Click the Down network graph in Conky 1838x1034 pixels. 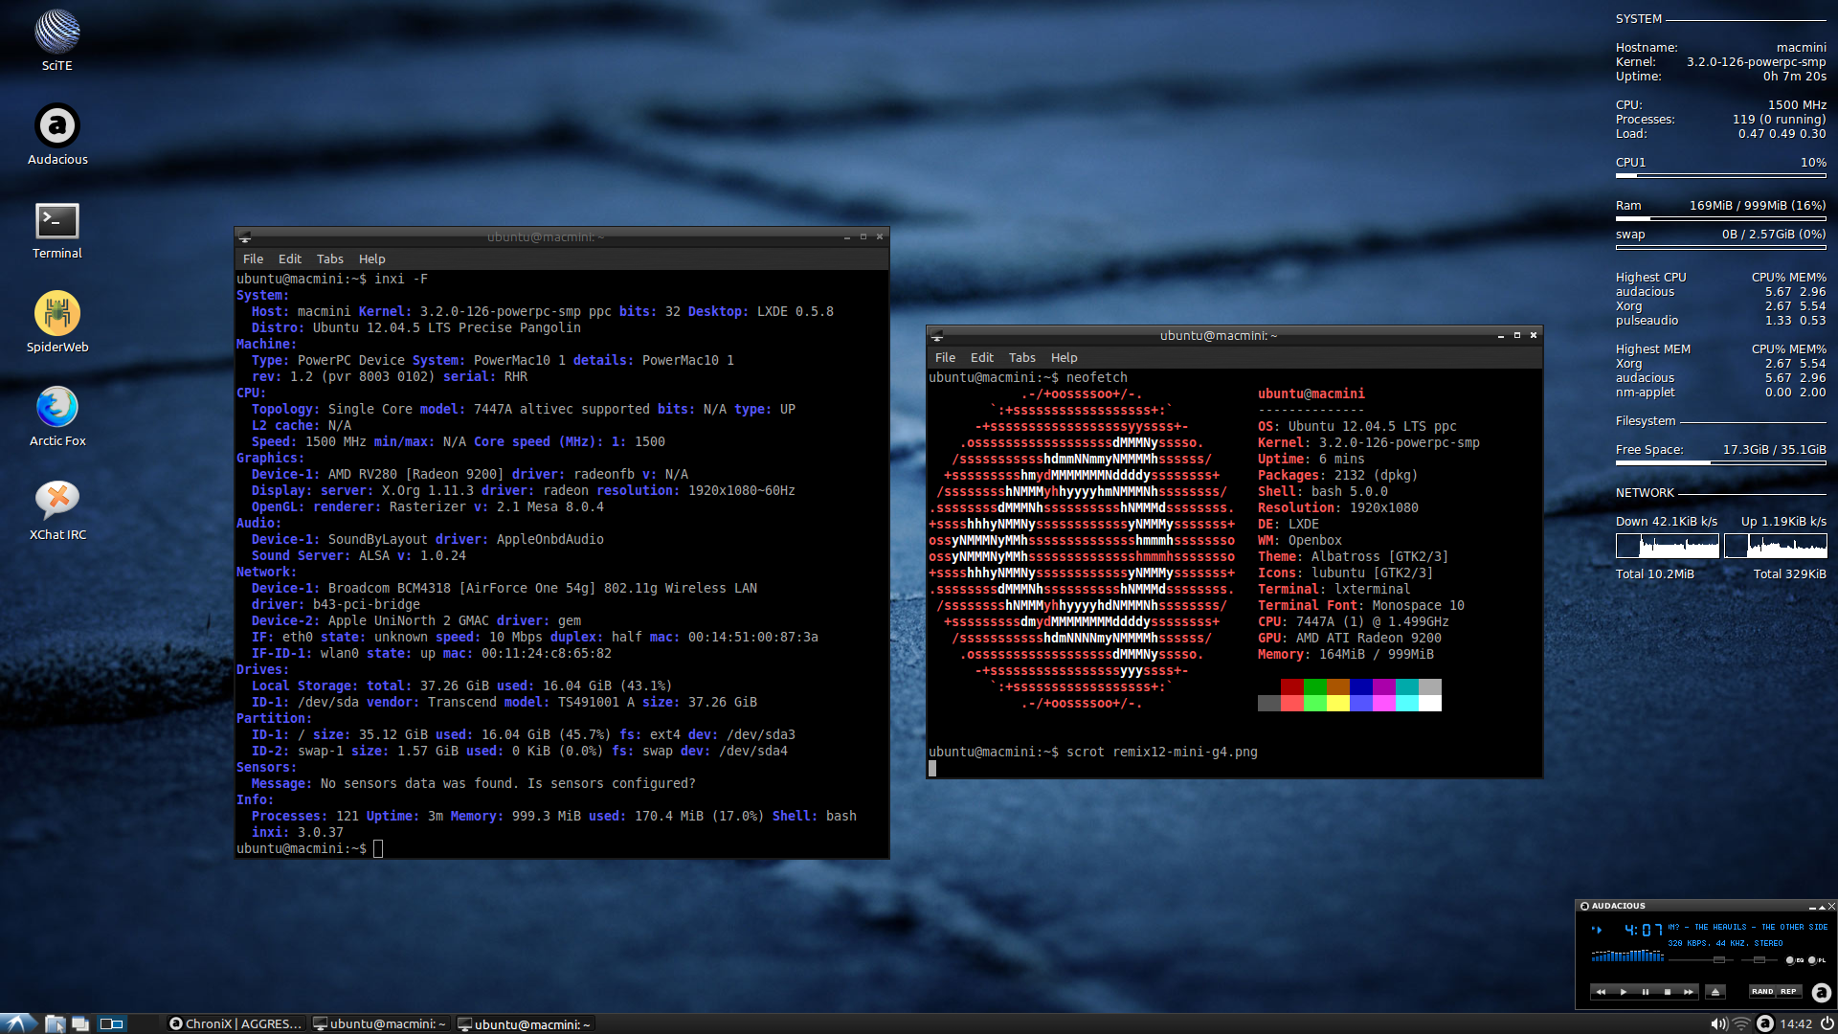coord(1668,546)
